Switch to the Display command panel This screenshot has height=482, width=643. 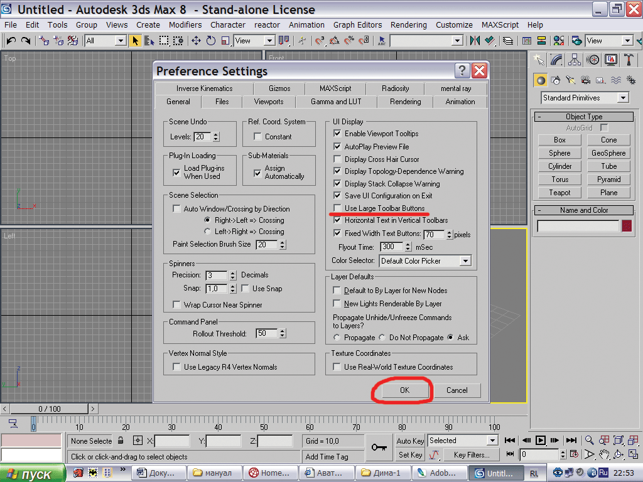coord(611,60)
